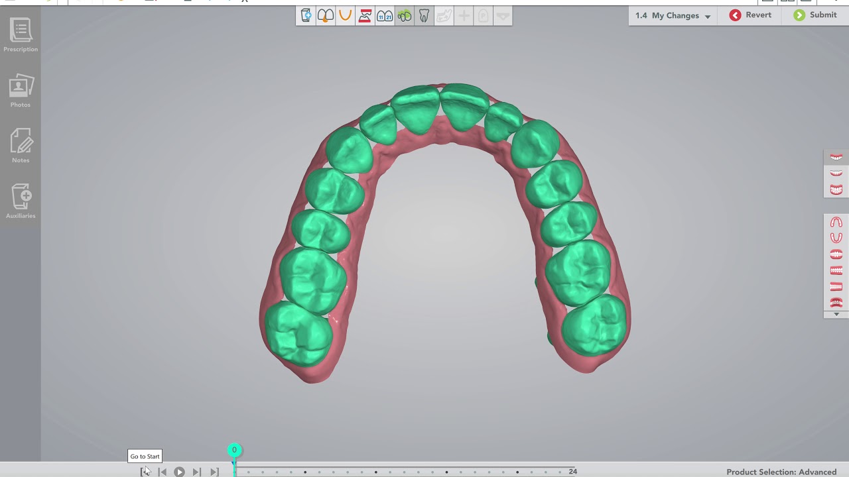Open the Photos panel
This screenshot has width=849, height=477.
click(21, 91)
